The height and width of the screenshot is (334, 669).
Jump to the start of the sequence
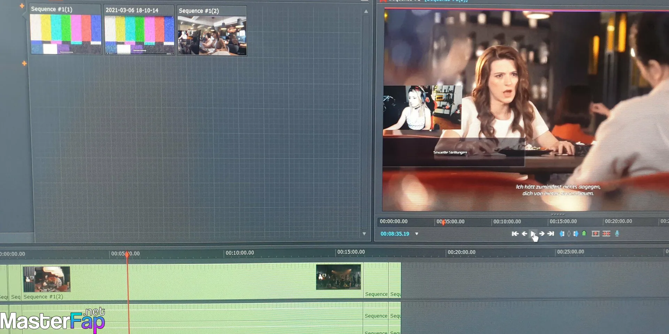(x=515, y=234)
